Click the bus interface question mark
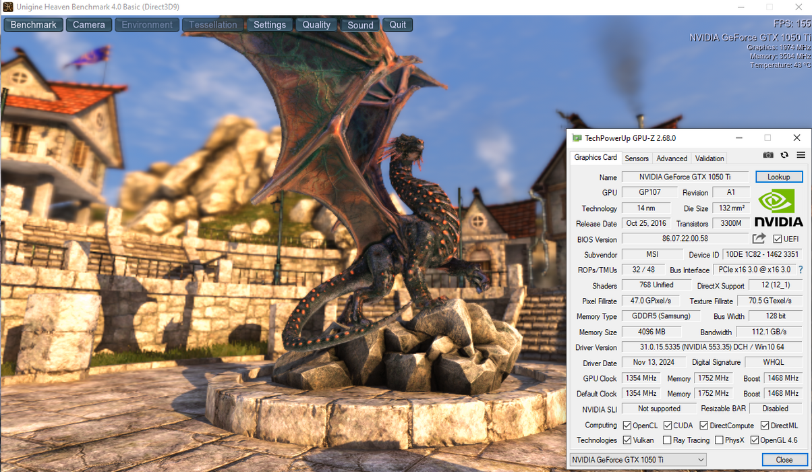The width and height of the screenshot is (812, 472). point(801,270)
